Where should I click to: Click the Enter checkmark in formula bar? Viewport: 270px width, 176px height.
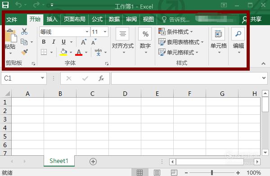[85, 78]
